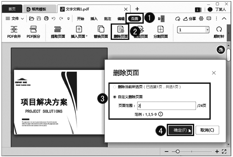Click the 替换页面 replace pages icon
Image resolution: width=233 pixels, height=157 pixels.
[101, 29]
